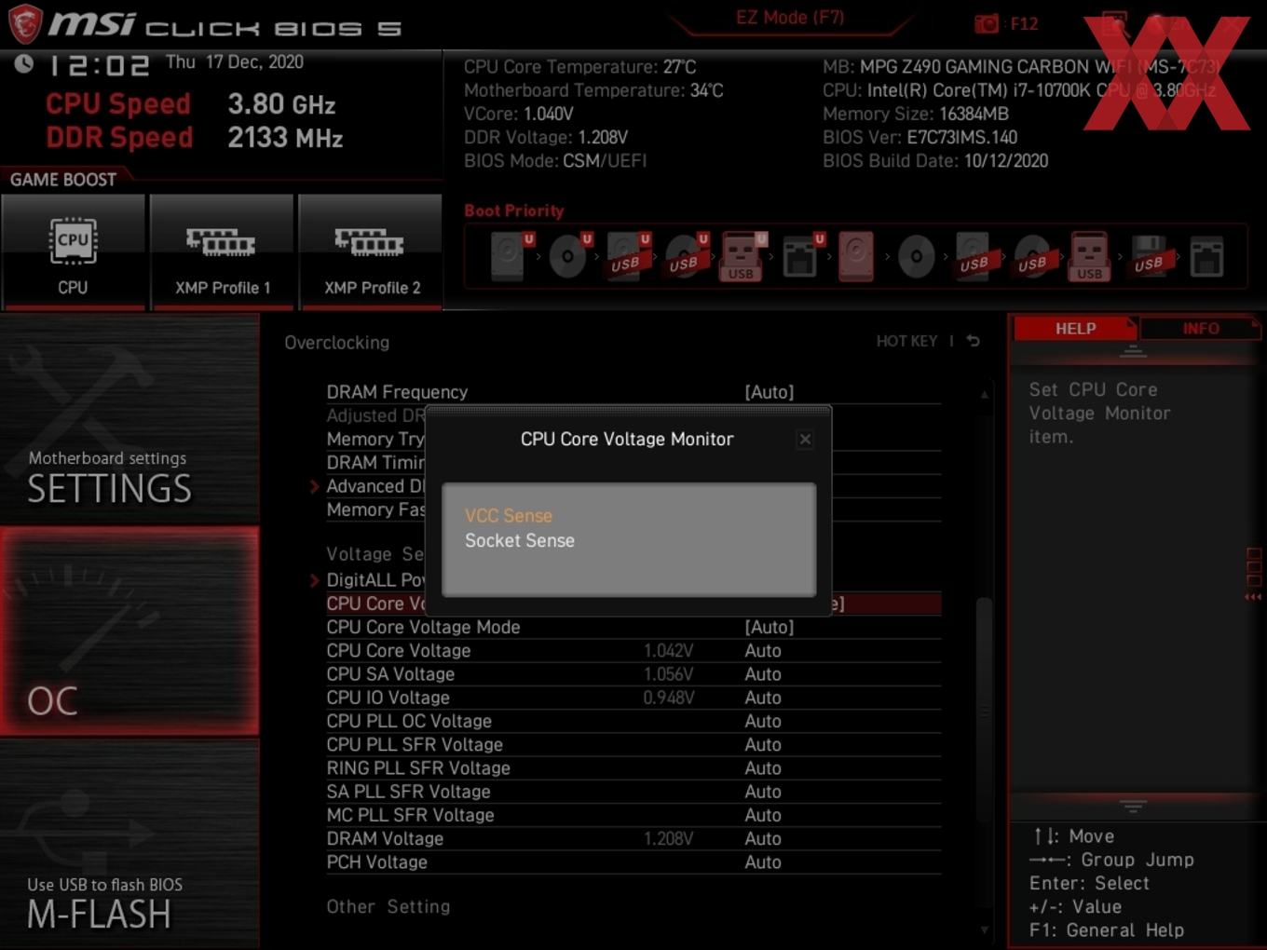The height and width of the screenshot is (950, 1267).
Task: Select the last legacy network boot icon
Action: (1206, 256)
